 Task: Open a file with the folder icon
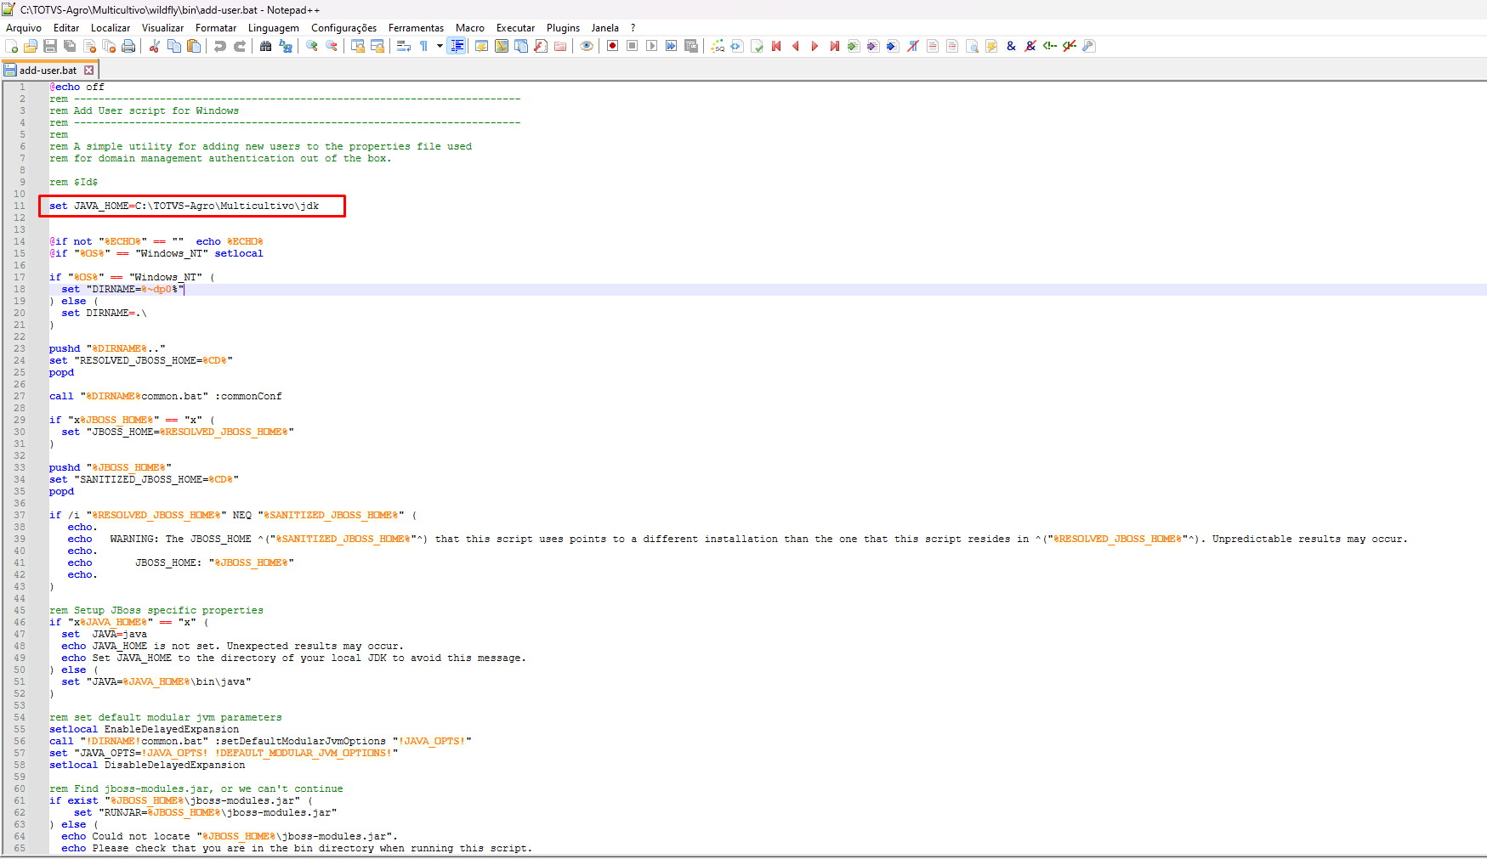31,46
